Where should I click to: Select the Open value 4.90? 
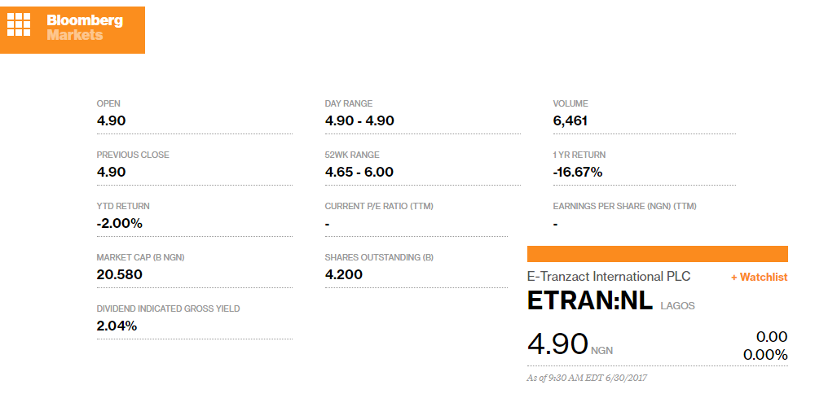coord(111,120)
